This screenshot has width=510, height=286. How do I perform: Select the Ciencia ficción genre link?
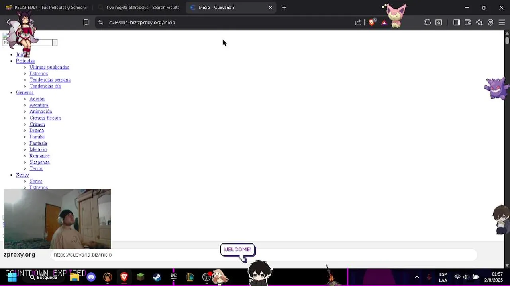(x=45, y=118)
